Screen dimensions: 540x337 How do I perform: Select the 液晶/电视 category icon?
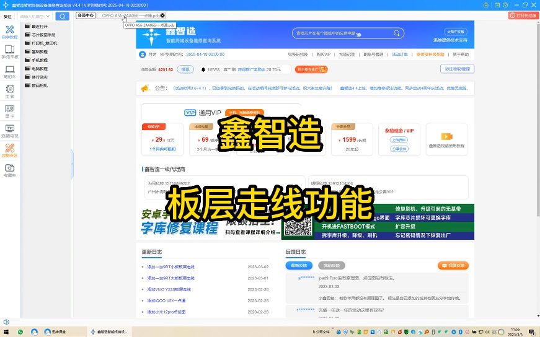[9, 130]
